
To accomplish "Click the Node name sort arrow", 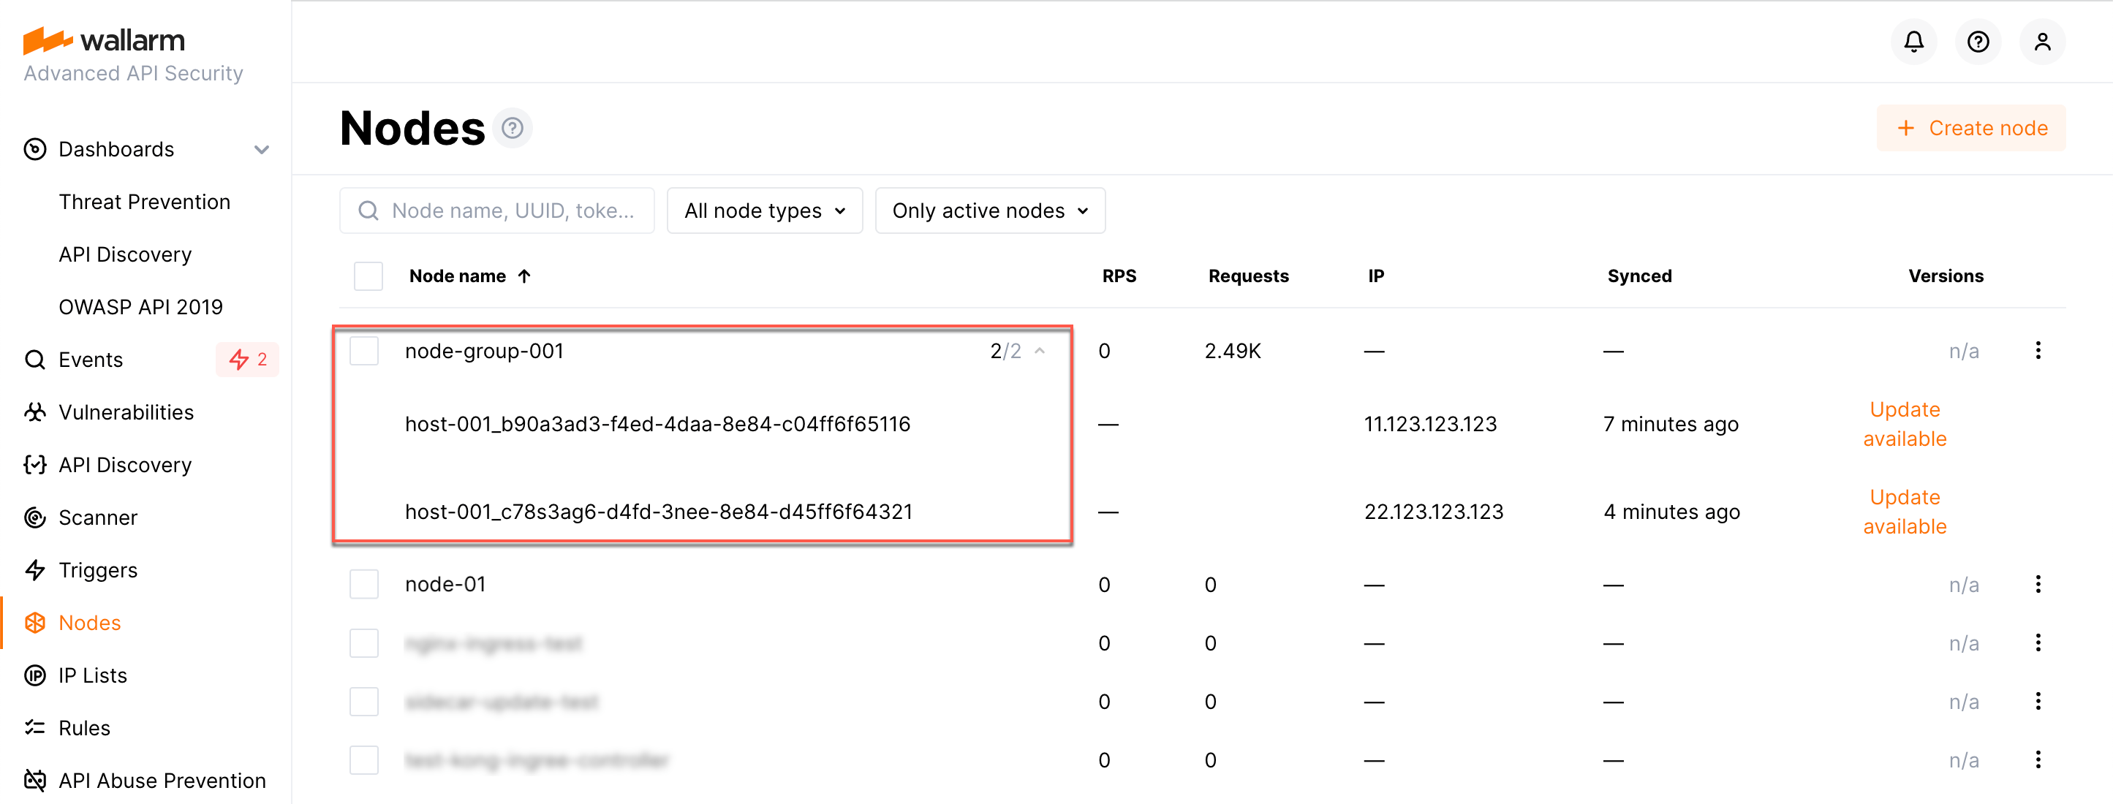I will (x=525, y=276).
